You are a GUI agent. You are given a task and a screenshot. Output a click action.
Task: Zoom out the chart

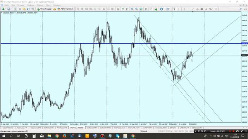click(136, 9)
